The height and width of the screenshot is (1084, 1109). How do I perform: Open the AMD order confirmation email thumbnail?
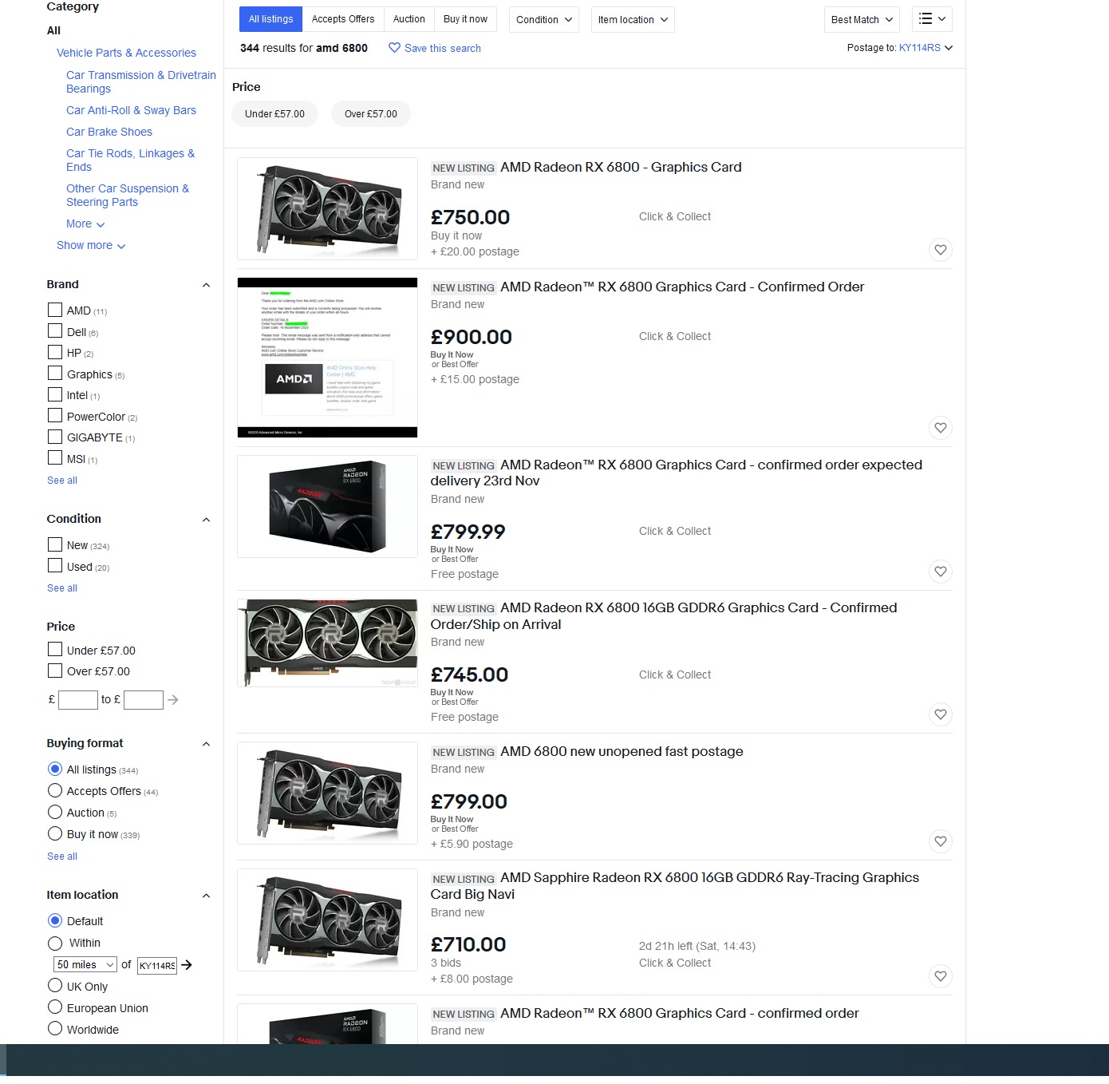(327, 358)
